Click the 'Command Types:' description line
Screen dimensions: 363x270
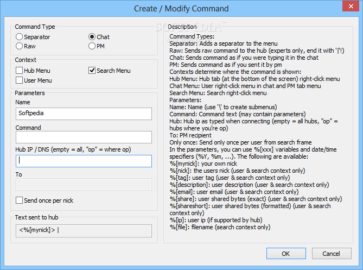[192, 36]
